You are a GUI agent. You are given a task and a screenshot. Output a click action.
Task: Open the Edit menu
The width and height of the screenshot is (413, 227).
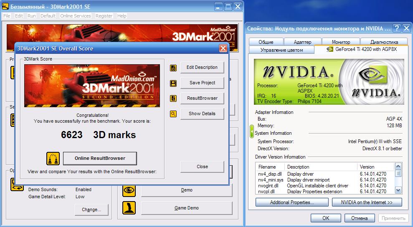19,16
